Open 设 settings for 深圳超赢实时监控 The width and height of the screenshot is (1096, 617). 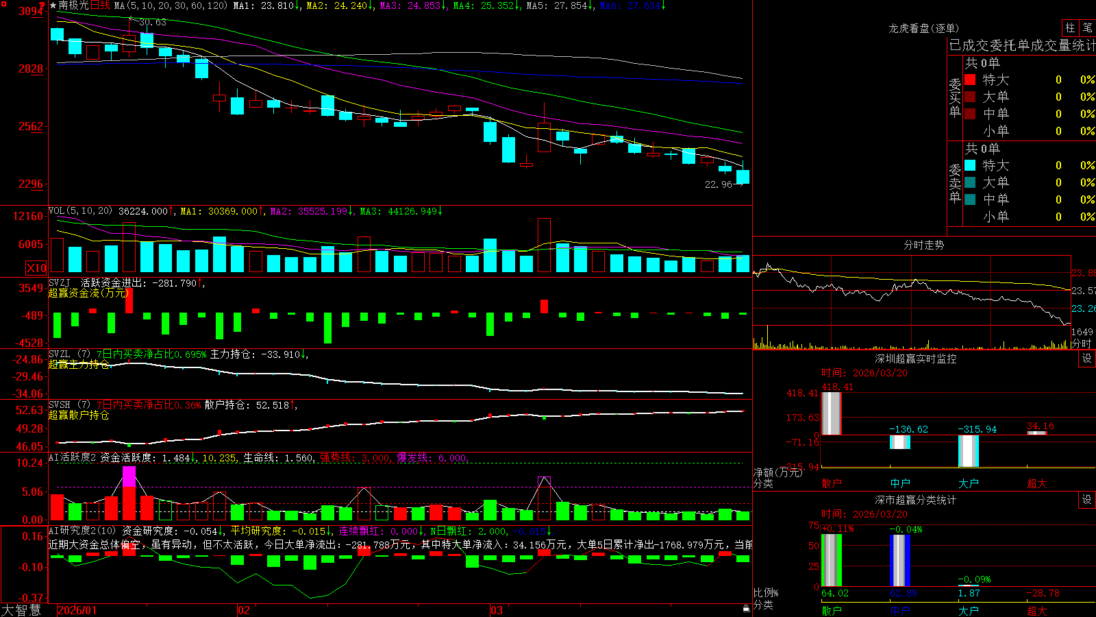coord(1087,359)
